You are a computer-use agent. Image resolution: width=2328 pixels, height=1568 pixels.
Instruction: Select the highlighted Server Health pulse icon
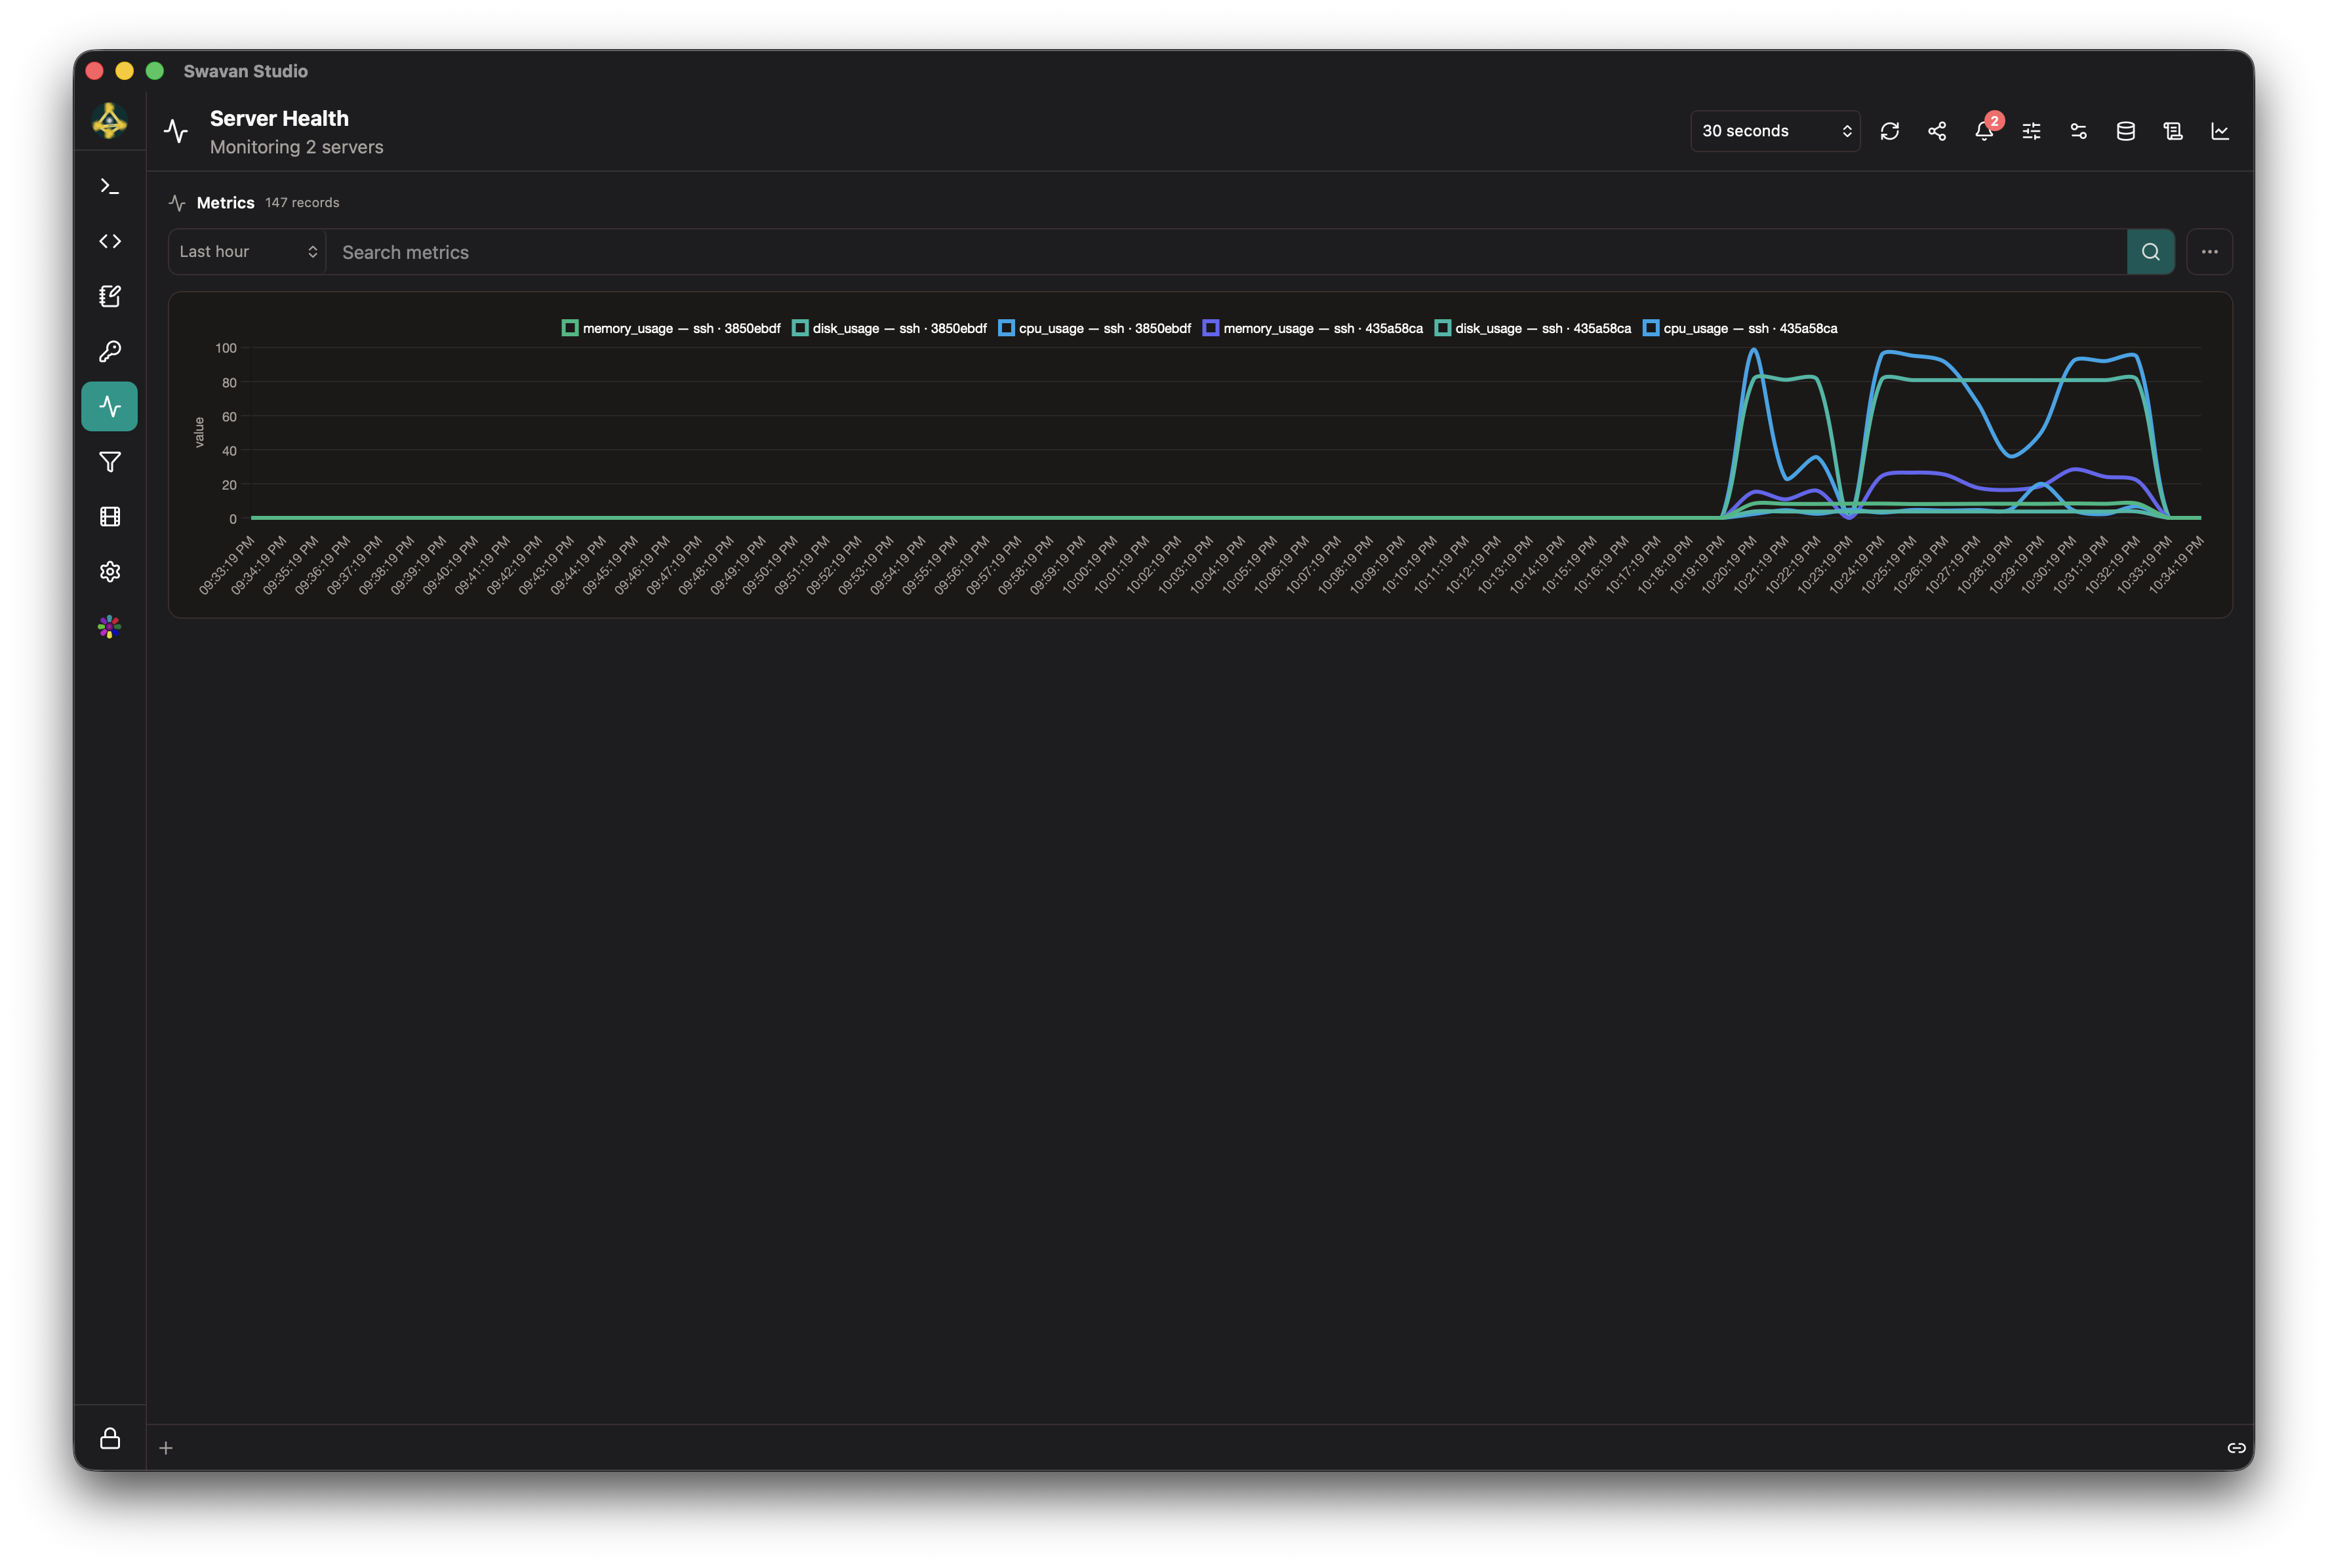(x=110, y=407)
